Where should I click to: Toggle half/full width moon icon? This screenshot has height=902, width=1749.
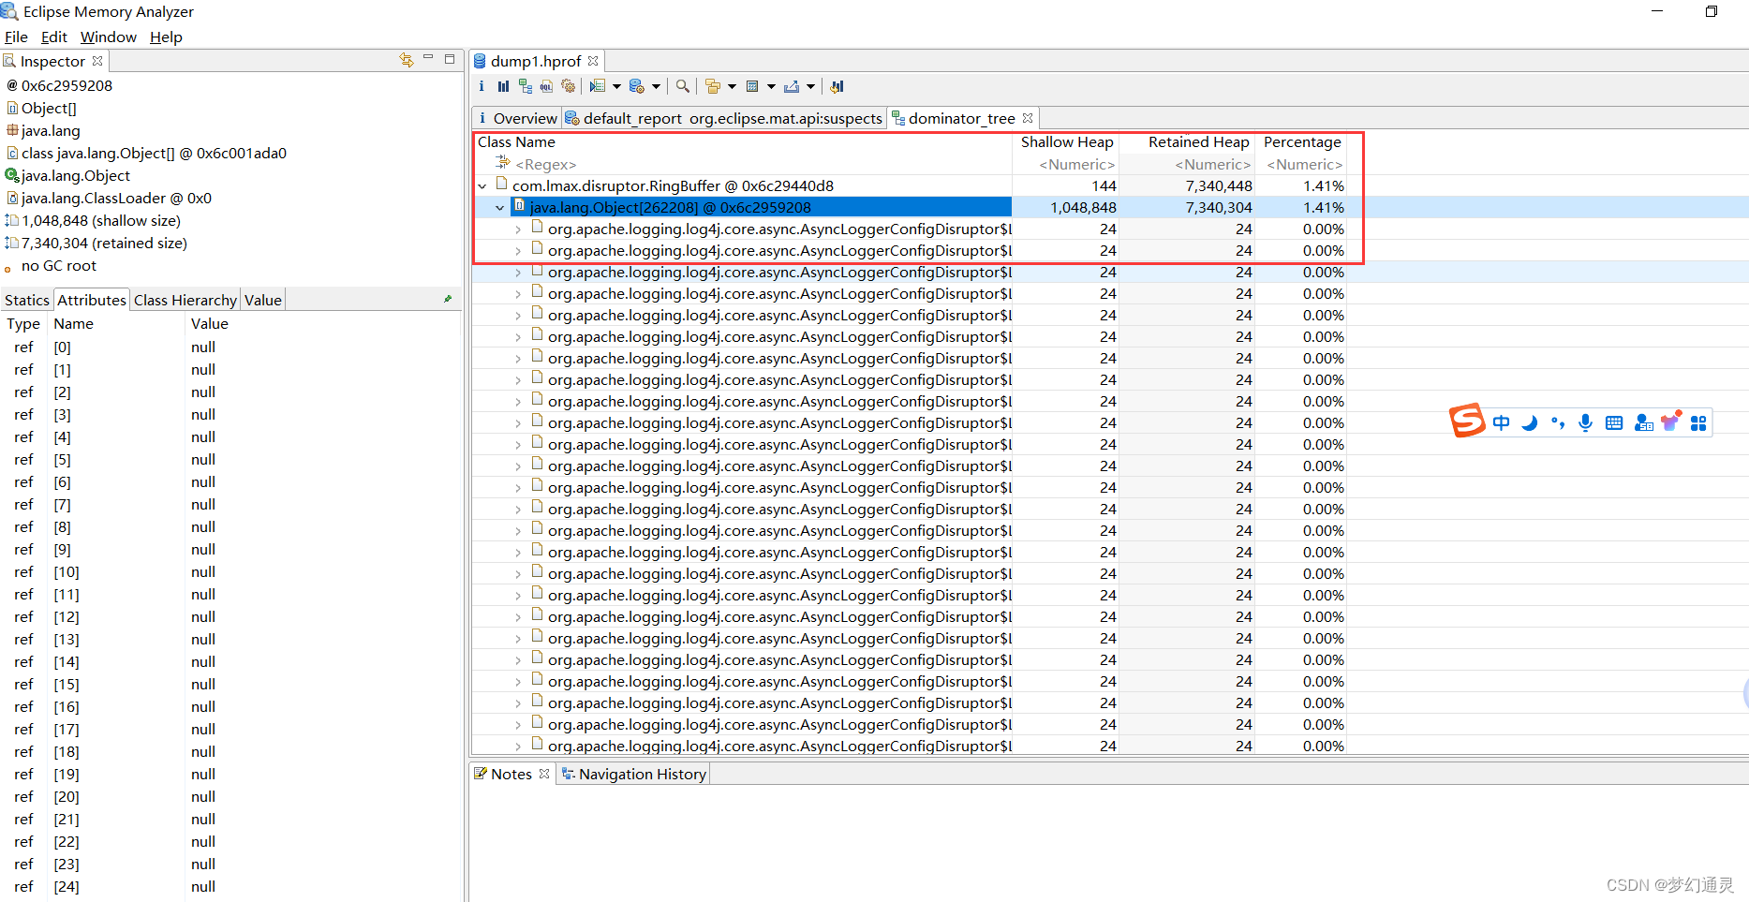pos(1530,423)
